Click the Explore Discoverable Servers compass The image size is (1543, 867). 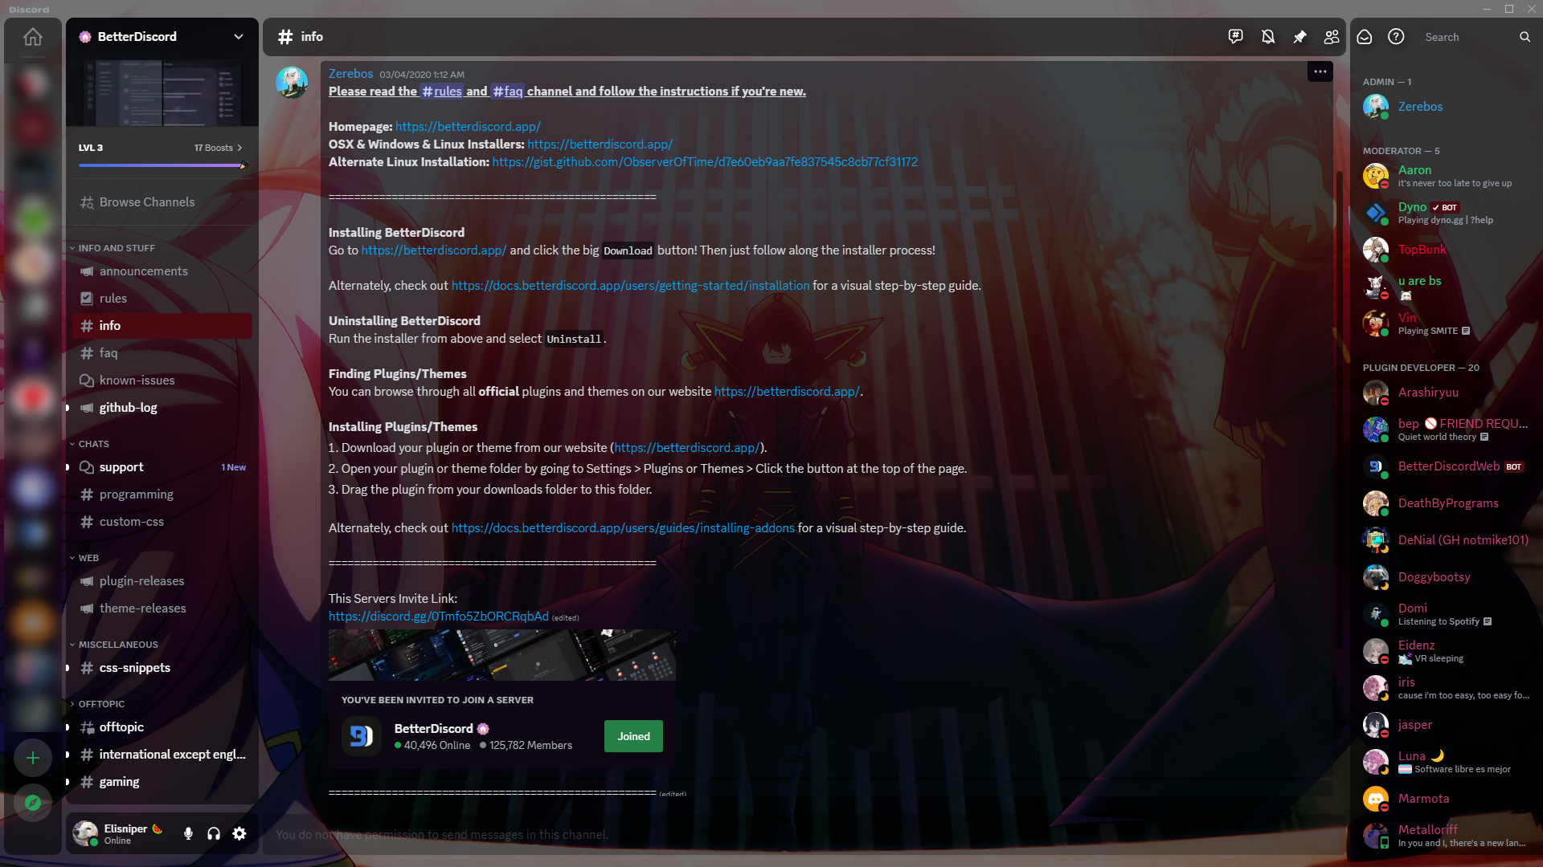point(33,803)
